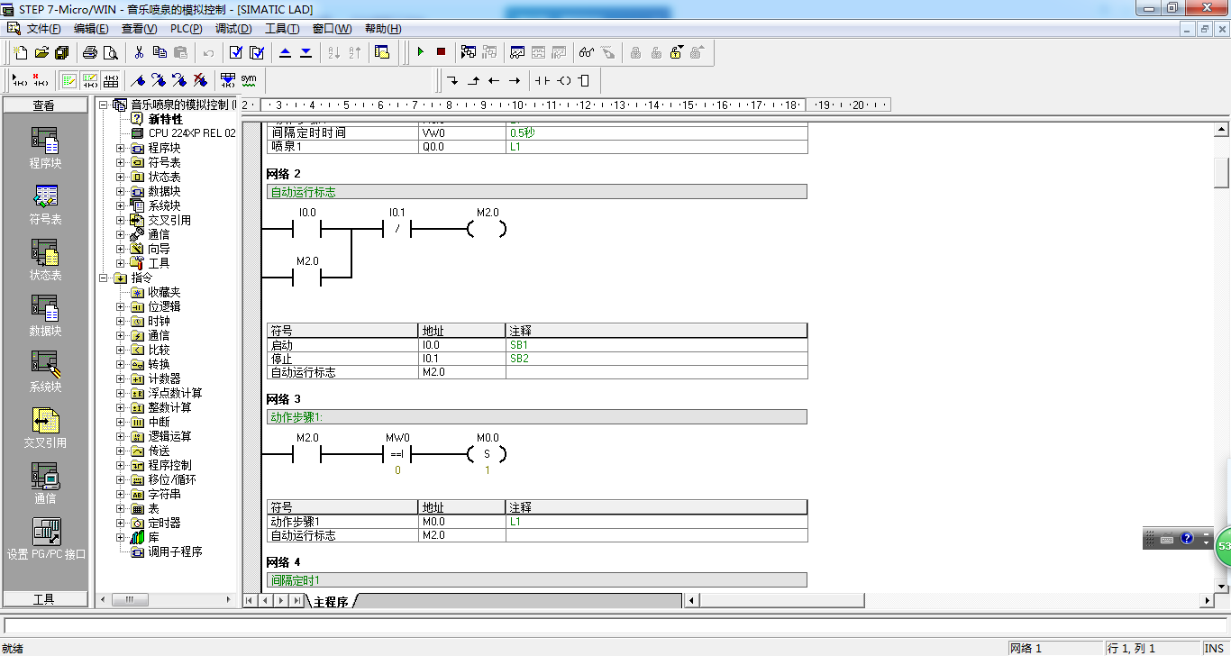Image resolution: width=1231 pixels, height=656 pixels.
Task: Create a new project via toolbar icon
Action: 21,52
